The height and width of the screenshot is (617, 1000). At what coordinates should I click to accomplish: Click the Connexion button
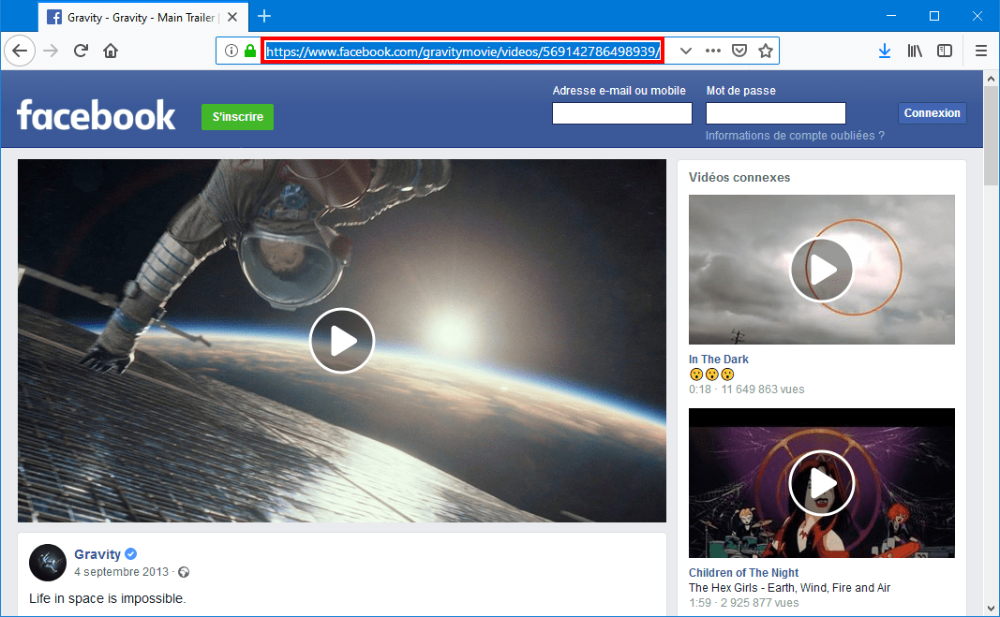point(932,112)
